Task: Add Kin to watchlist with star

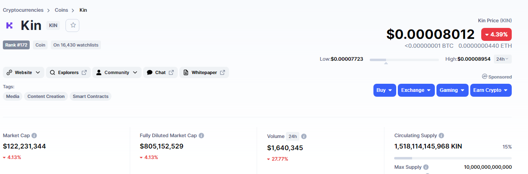Action: coord(73,25)
